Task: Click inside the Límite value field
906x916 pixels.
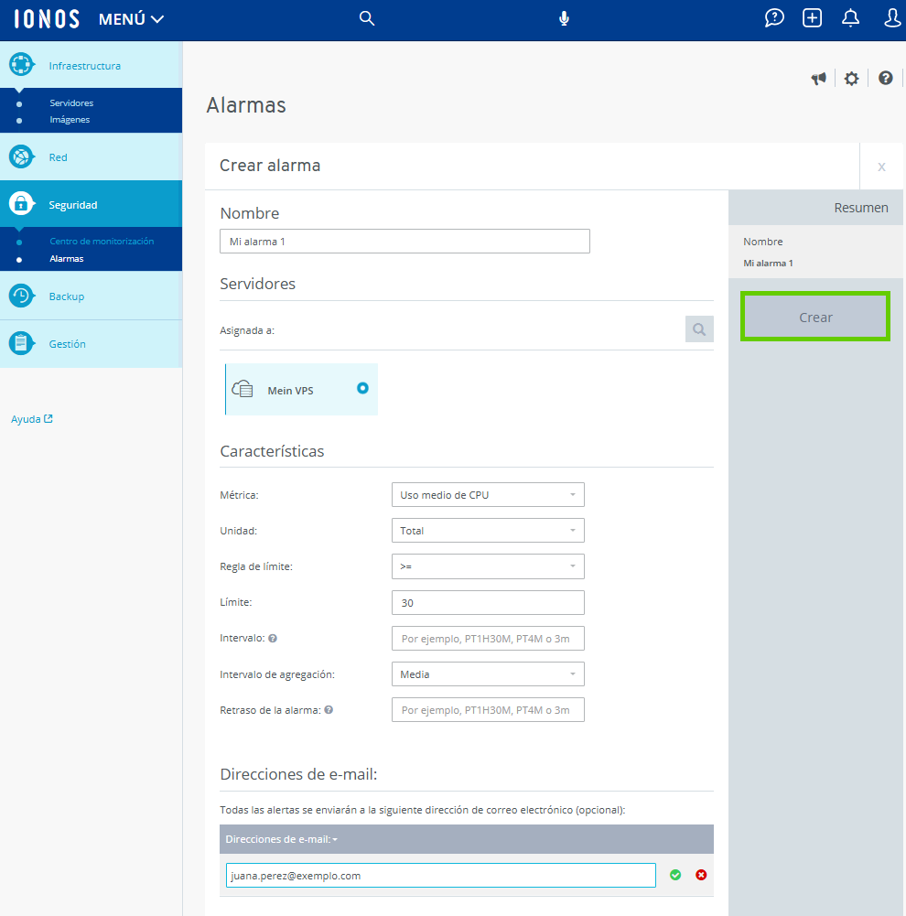Action: point(488,602)
